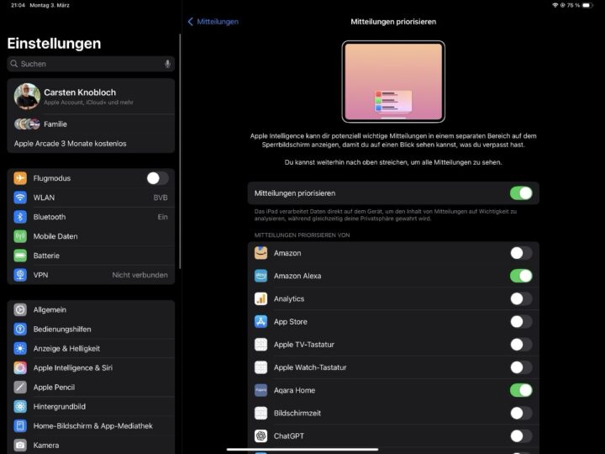This screenshot has height=454, width=605.
Task: Open Carsten Knobloch Apple Account
Action: tap(91, 97)
